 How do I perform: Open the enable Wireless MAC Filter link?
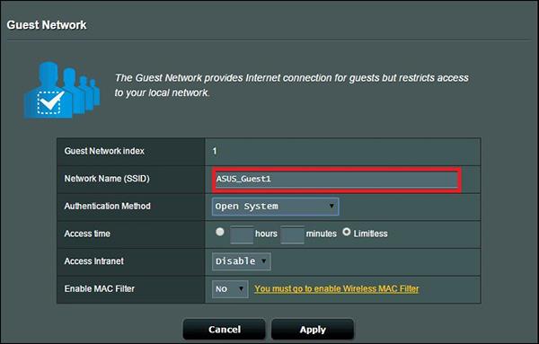click(x=337, y=288)
